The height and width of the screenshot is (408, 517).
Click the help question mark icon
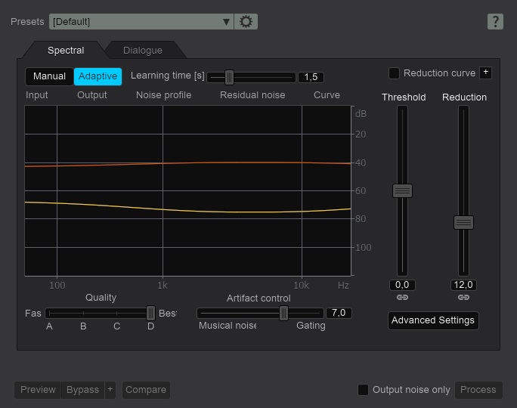coord(495,22)
